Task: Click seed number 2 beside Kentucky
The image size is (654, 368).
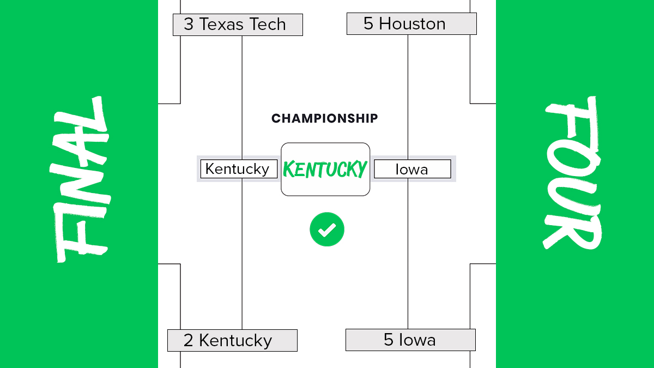Action: point(189,341)
